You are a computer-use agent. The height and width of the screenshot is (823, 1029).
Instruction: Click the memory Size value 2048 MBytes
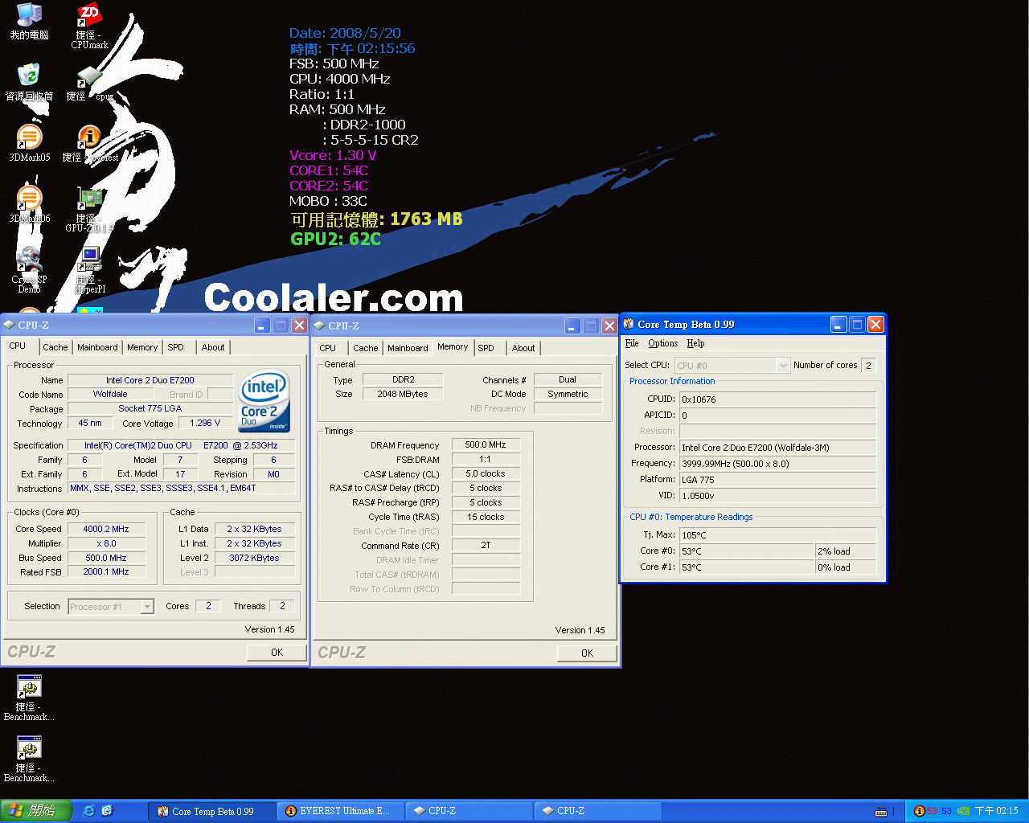[x=403, y=394]
